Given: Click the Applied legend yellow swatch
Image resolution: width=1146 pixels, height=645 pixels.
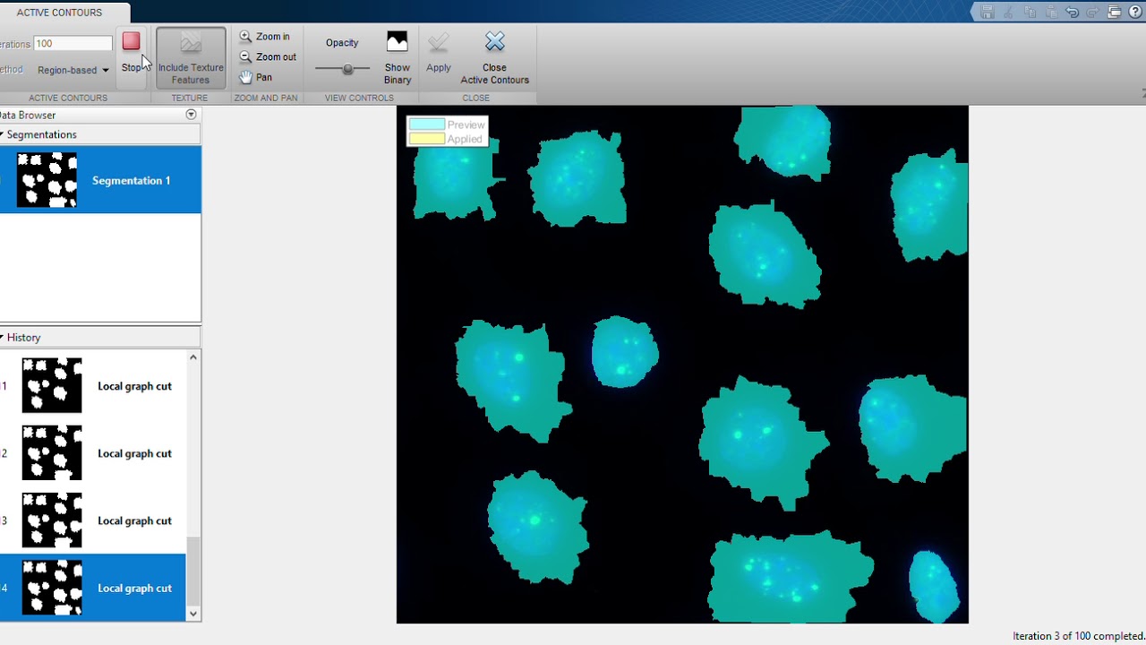Looking at the screenshot, I should click(x=426, y=139).
